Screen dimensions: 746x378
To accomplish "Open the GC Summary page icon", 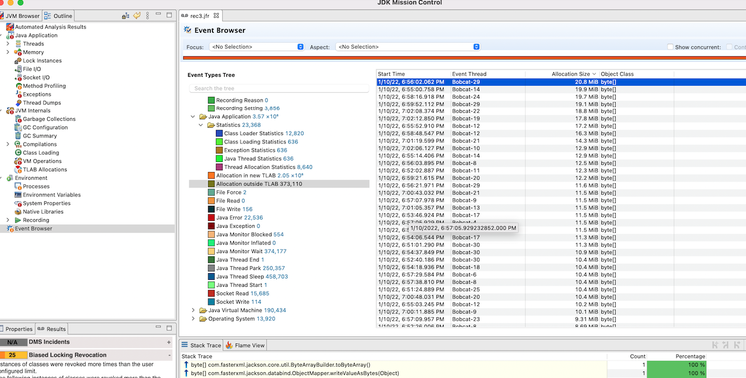I will 18,136.
